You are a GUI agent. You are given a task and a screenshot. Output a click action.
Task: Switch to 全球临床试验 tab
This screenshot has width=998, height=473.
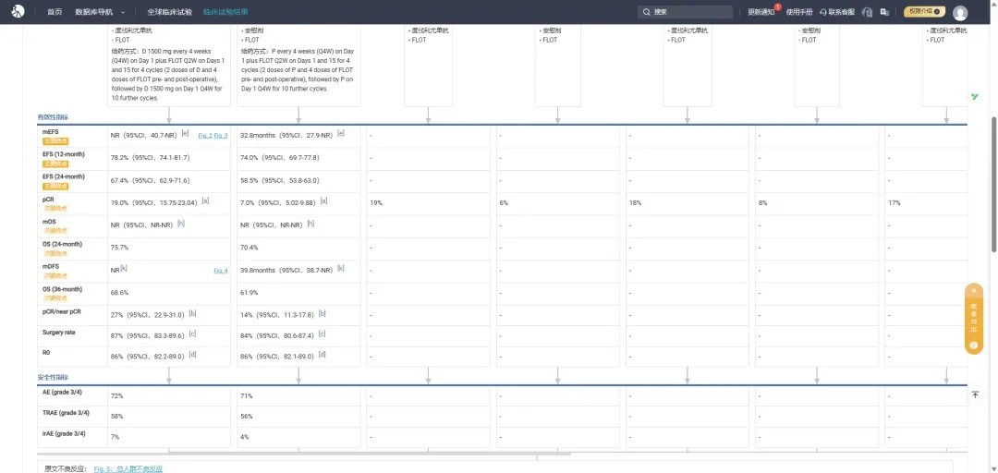point(169,12)
